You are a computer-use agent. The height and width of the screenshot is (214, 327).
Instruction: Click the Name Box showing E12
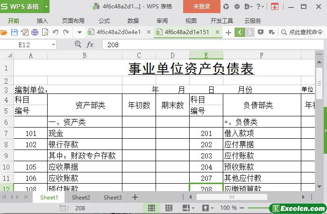click(x=24, y=45)
